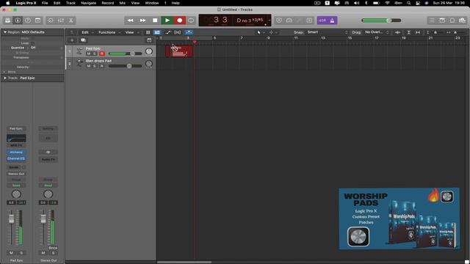
Task: Open Quick Help button
Action: 28,21
